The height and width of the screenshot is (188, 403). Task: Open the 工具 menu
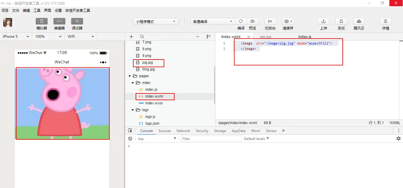point(37,10)
